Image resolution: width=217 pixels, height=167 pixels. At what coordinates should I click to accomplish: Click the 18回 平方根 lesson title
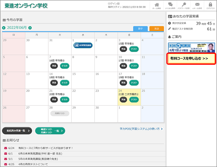57,77
